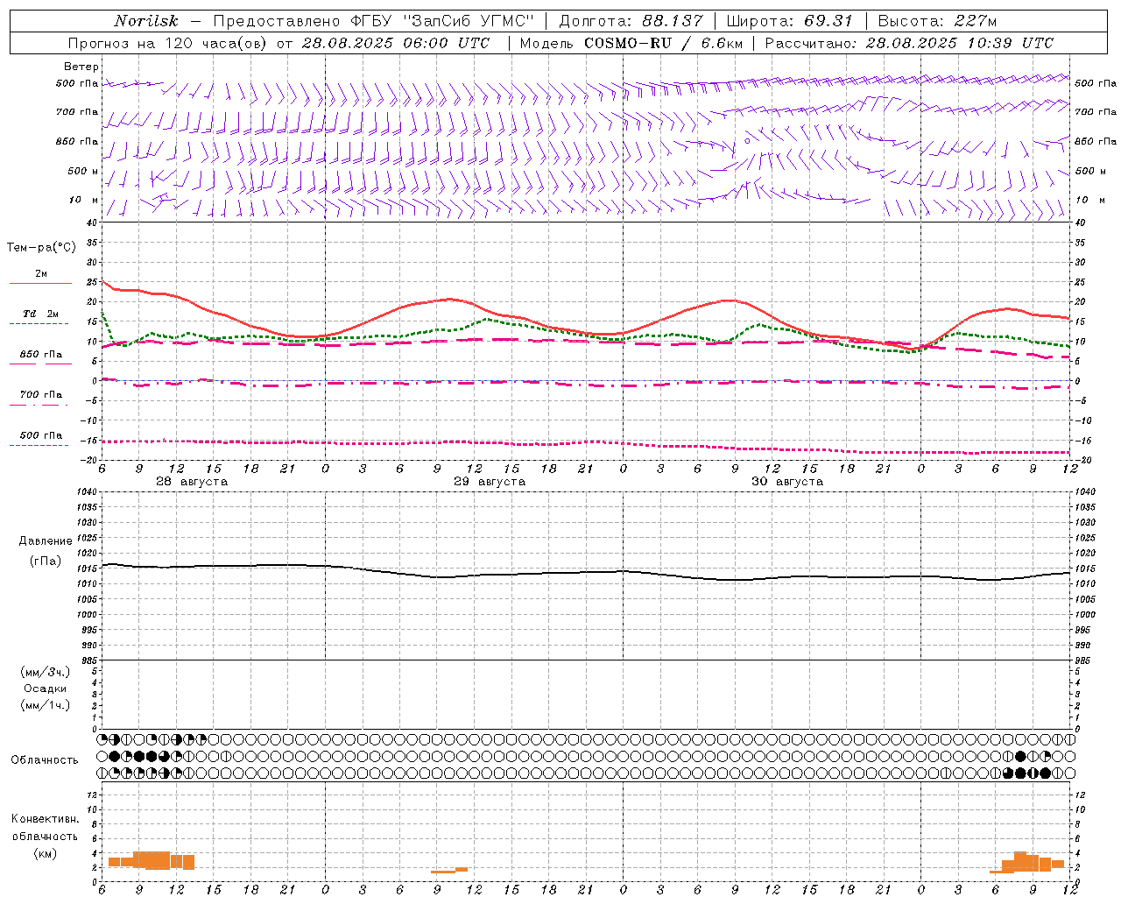Click the green dashed Td legend line sample

click(x=39, y=323)
